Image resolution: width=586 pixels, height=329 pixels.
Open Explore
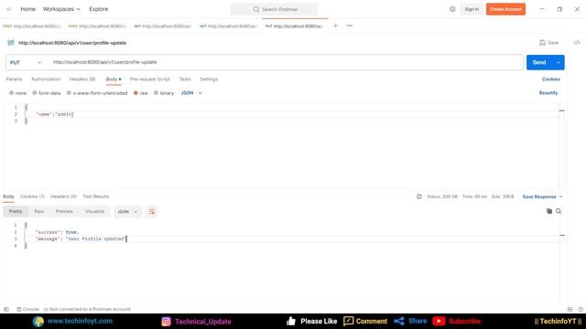98,9
